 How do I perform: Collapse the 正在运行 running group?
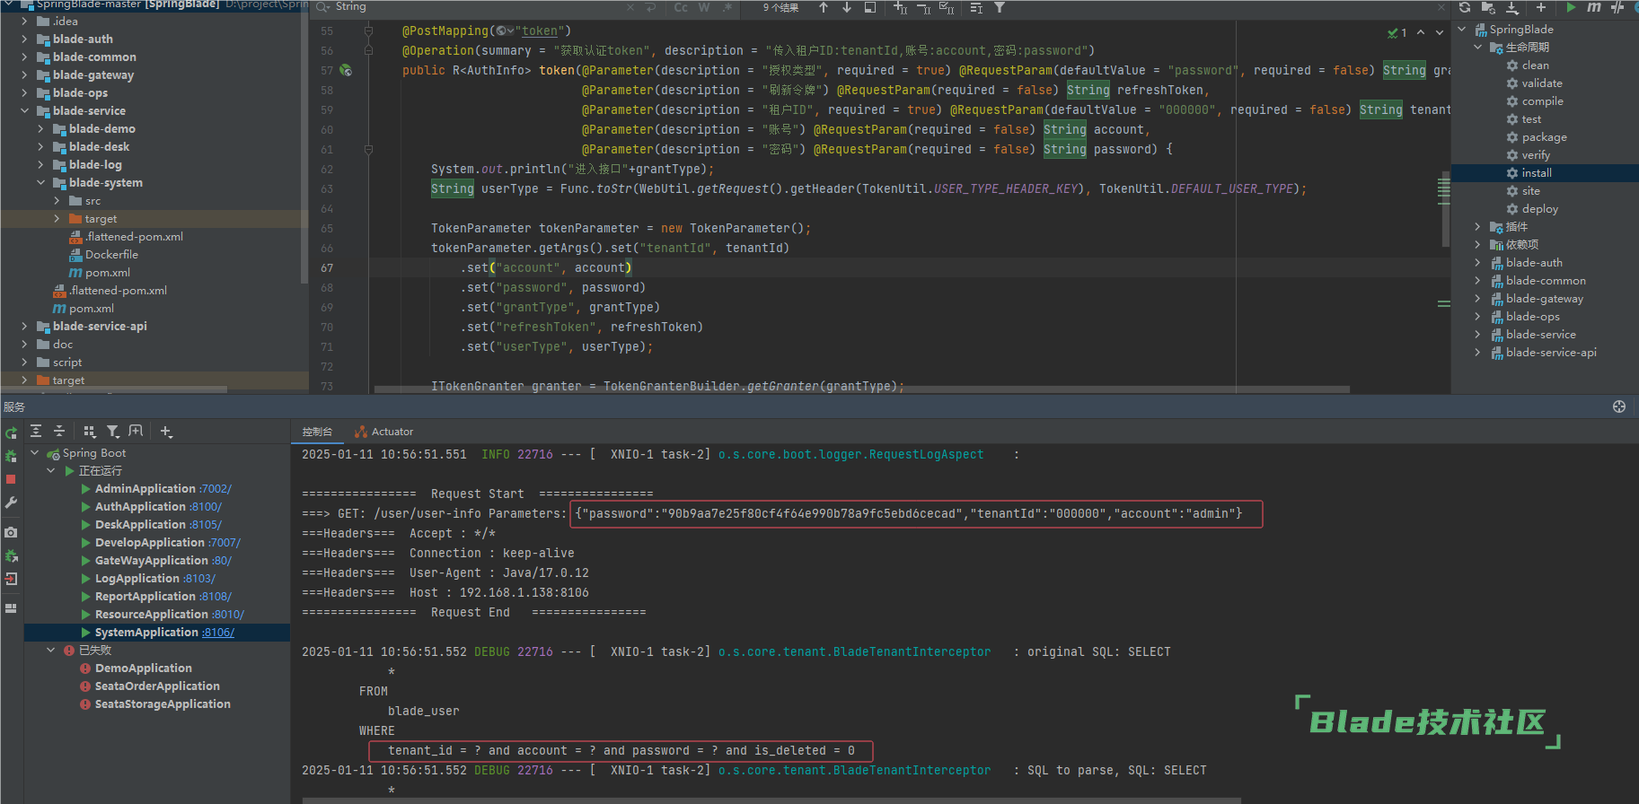click(x=51, y=471)
